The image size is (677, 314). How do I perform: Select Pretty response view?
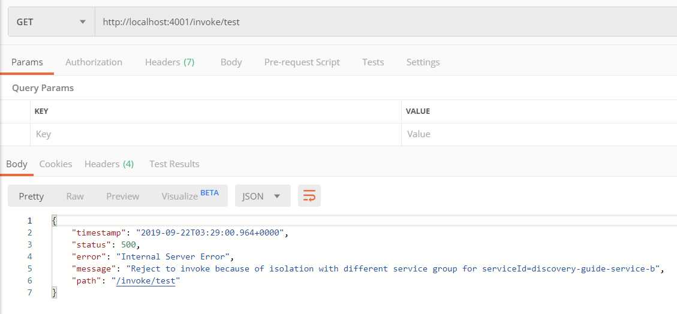coord(31,197)
